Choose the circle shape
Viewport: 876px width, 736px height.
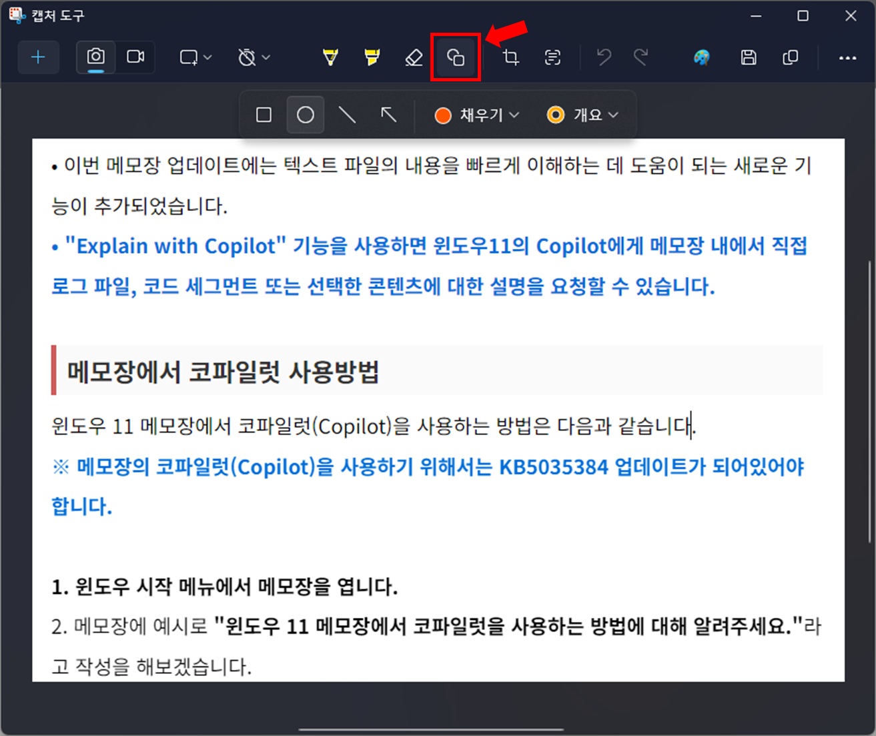click(x=306, y=115)
